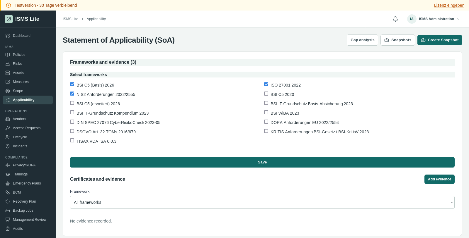Uncheck NIS2 Anforderungen 2022/2555 checkbox
This screenshot has width=469, height=238.
[x=72, y=94]
